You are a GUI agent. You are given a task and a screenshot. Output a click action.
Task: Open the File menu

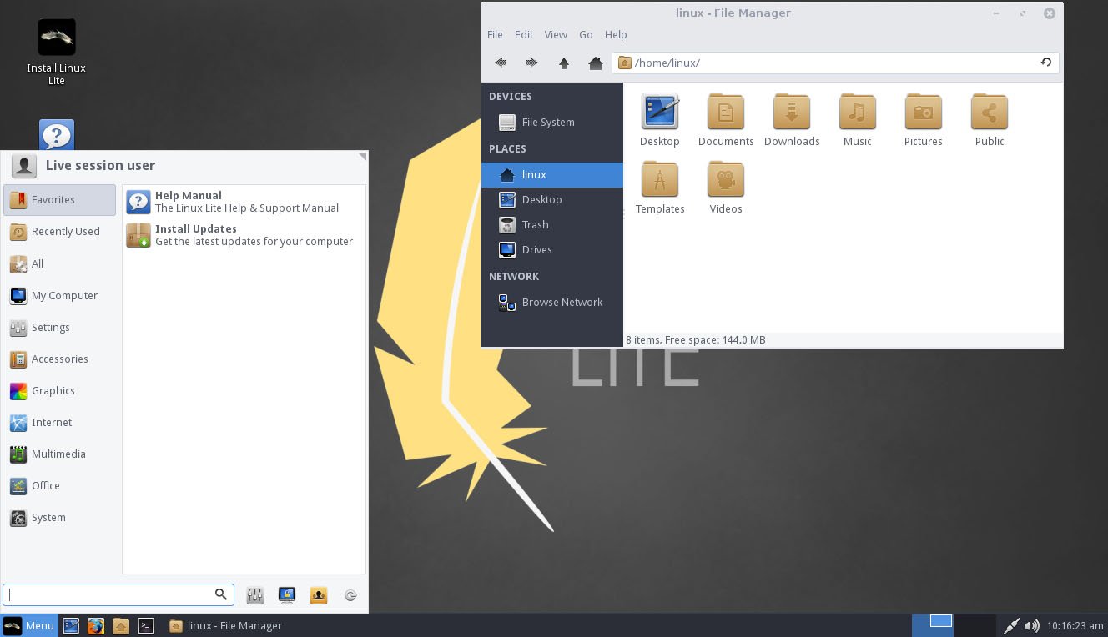pyautogui.click(x=495, y=34)
